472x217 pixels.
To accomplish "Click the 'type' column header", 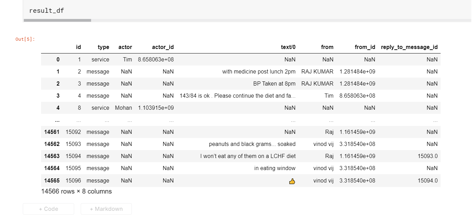I will click(103, 47).
